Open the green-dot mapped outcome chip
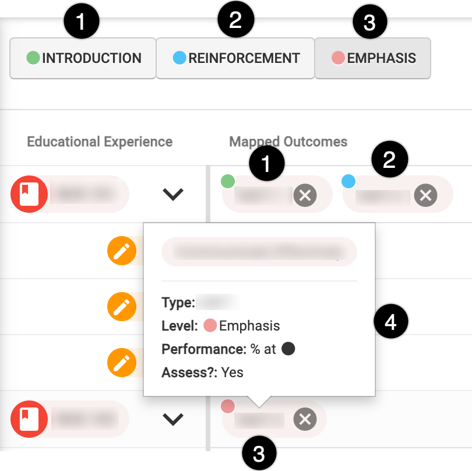The height and width of the screenshot is (471, 472). tap(262, 196)
